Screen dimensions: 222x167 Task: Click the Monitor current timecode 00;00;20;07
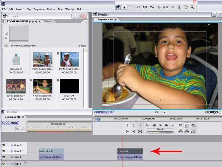(x=105, y=112)
